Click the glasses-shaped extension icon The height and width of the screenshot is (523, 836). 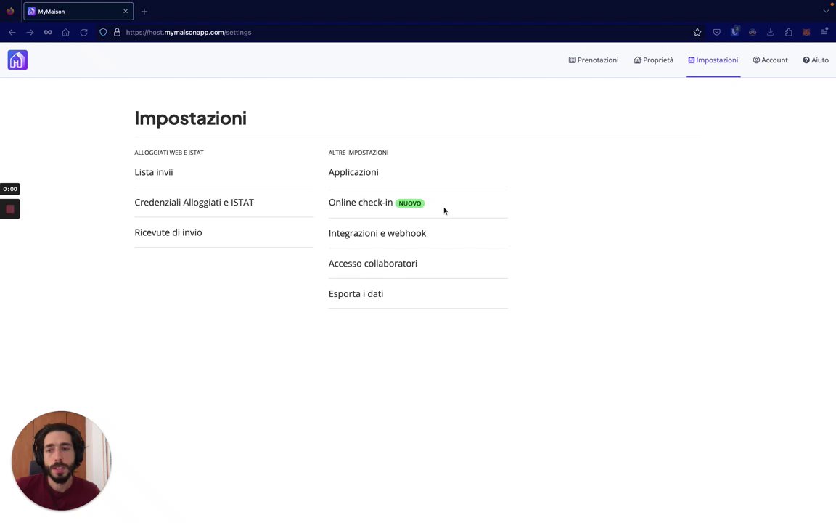tap(753, 33)
